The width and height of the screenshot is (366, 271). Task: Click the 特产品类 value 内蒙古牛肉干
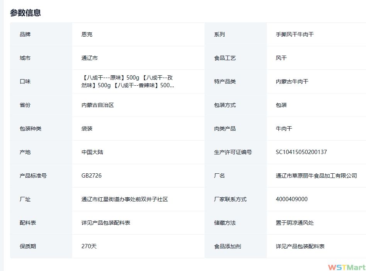pyautogui.click(x=292, y=81)
